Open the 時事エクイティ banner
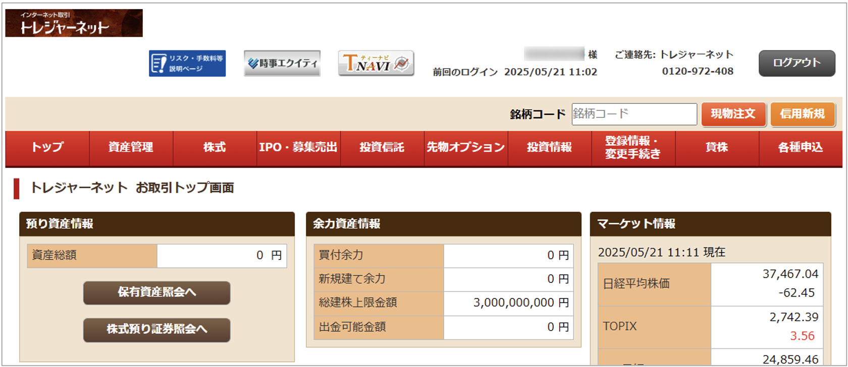 tap(282, 64)
